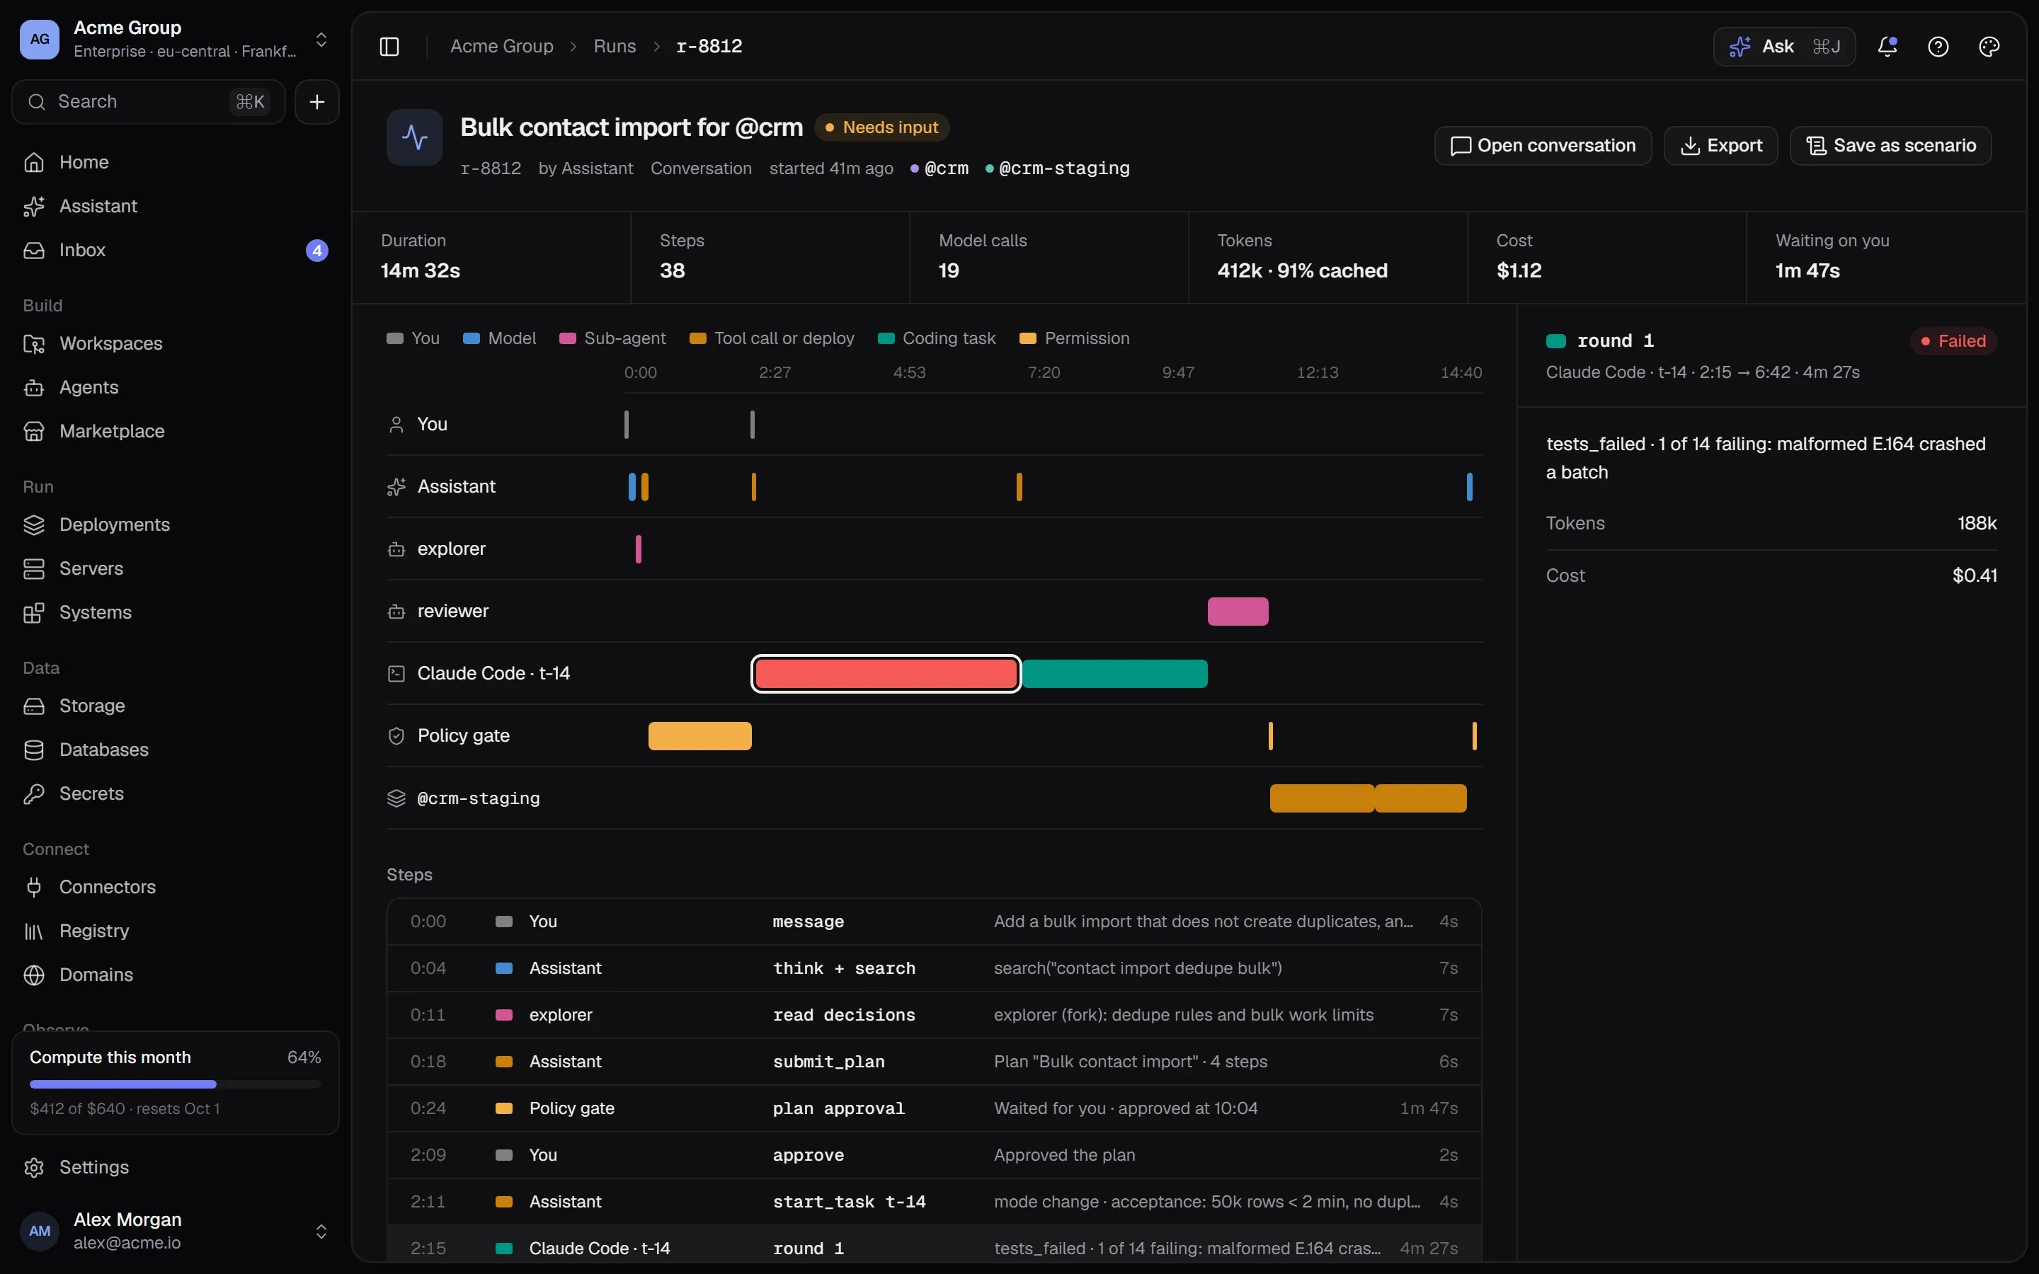Click the Agents robot icon
Viewport: 2039px width, 1274px height.
(34, 388)
